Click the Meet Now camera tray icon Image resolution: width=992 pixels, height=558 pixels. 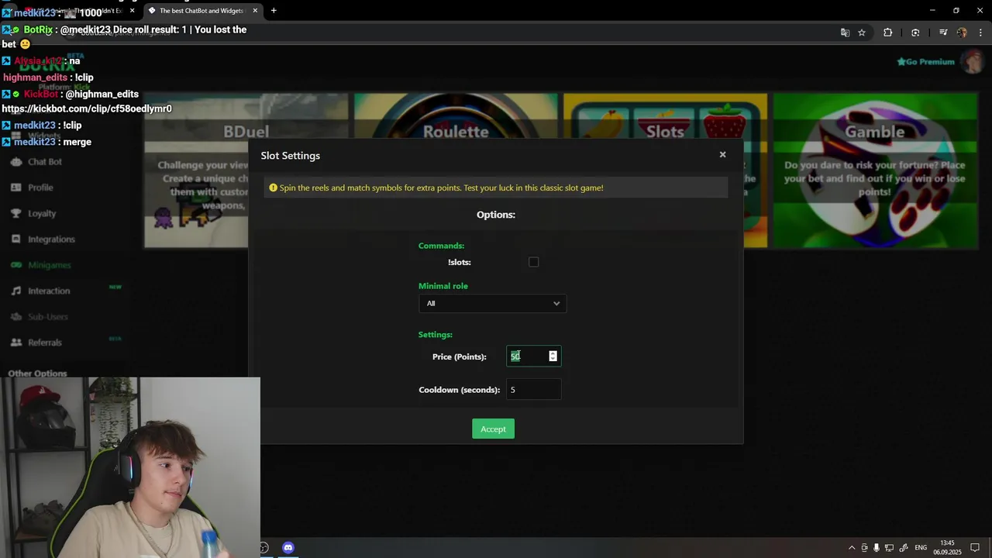click(864, 547)
